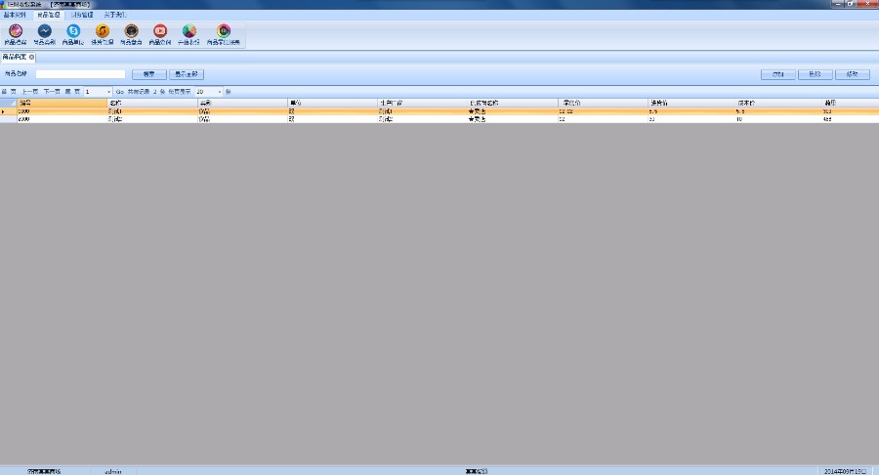Open the last ribbon menu tab
879x475 pixels.
[x=114, y=15]
